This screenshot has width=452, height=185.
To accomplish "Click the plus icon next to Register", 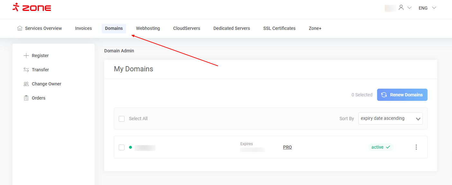I will tap(26, 56).
